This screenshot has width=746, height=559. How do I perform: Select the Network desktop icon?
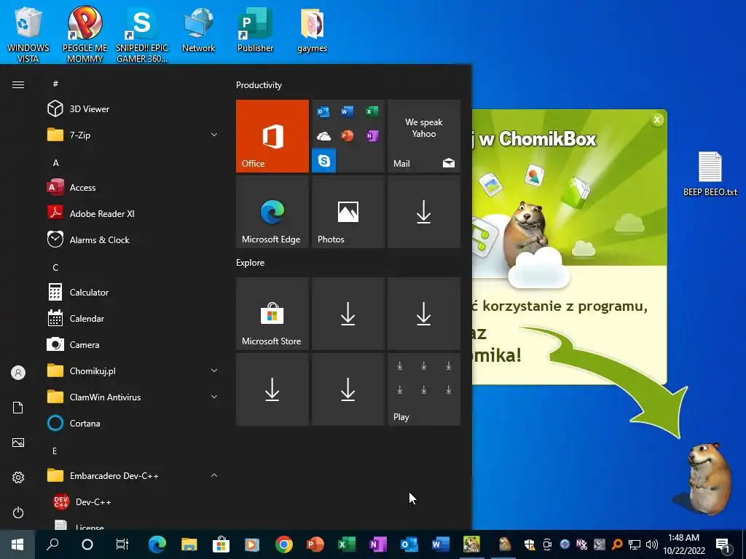point(198,29)
